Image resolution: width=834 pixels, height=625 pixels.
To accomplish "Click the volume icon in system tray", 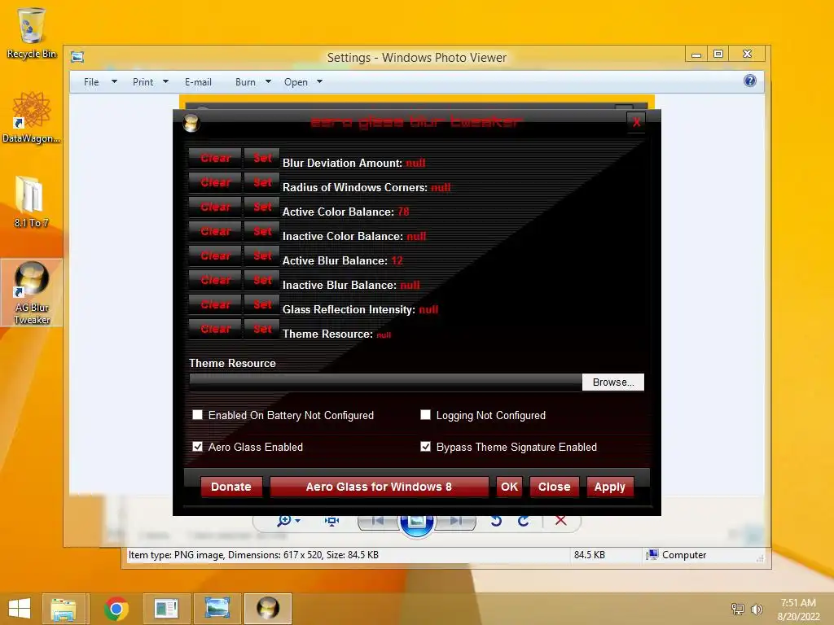I will click(x=757, y=609).
